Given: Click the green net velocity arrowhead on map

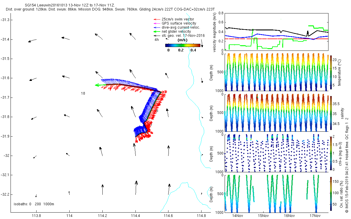Looking at the screenshot, I should coord(97,85).
